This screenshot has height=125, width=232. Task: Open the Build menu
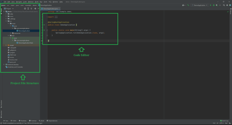click(37, 2)
